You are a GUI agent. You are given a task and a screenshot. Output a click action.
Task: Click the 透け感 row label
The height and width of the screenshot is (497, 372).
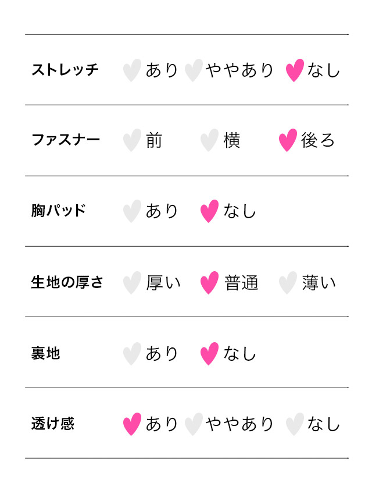[x=53, y=424]
